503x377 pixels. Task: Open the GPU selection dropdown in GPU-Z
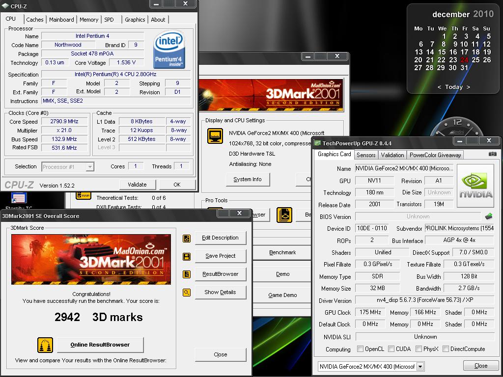pos(420,366)
